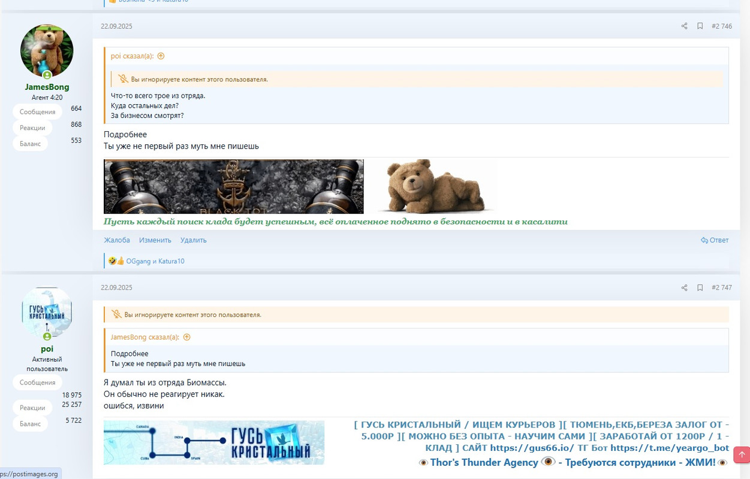Click JamesBong's online status indicator
This screenshot has height=479, width=750.
[47, 75]
